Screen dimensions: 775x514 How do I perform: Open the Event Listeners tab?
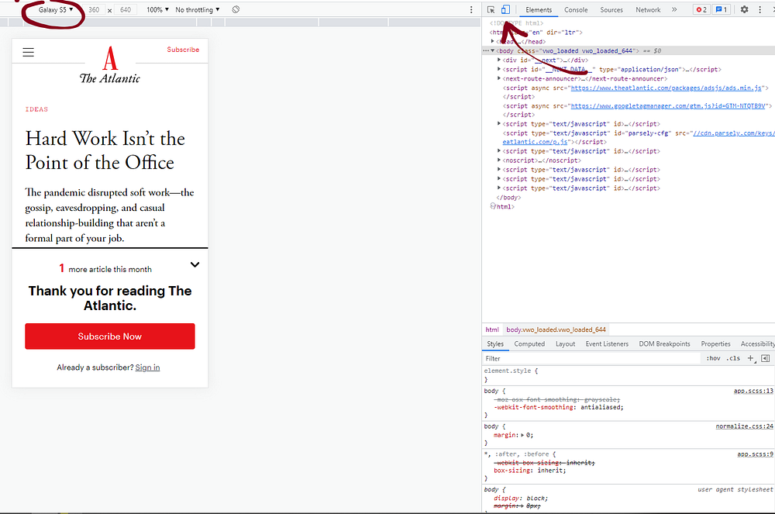pos(607,344)
